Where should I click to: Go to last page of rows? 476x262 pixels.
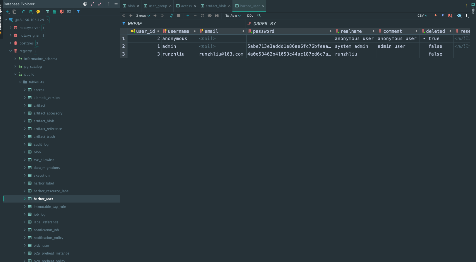point(162,16)
